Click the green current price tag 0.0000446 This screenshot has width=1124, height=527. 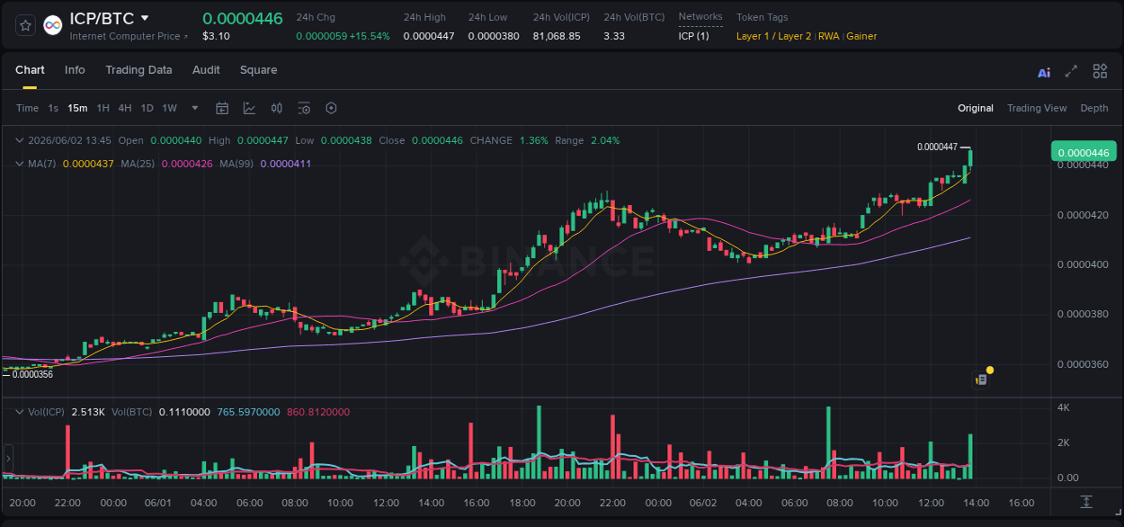pos(1084,152)
